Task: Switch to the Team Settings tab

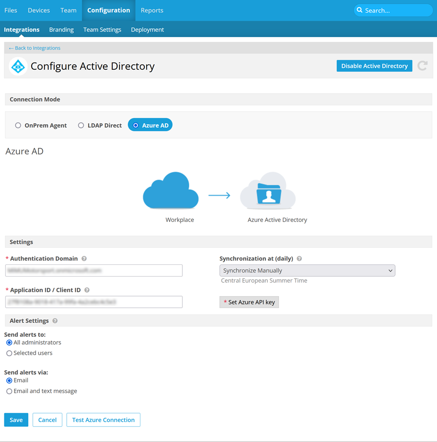Action: pos(102,30)
